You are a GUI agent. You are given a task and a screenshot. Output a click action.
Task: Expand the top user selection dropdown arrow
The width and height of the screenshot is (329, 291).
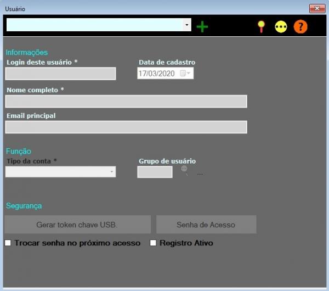187,25
